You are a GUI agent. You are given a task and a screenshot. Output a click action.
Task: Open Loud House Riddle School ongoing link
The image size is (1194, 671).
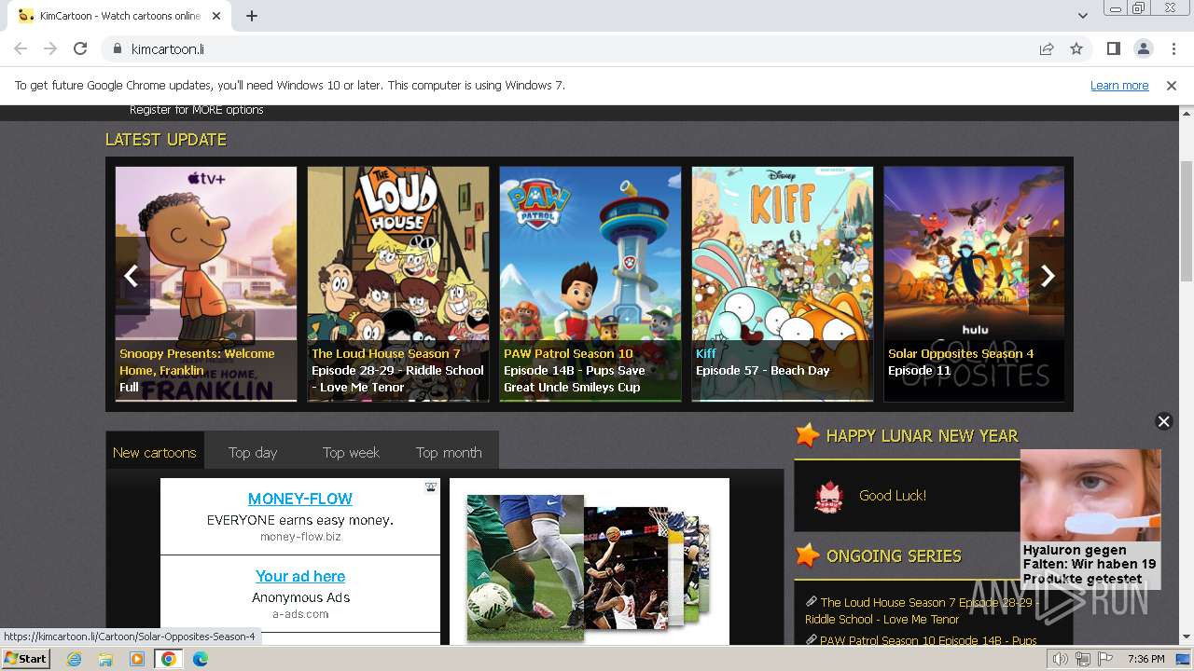coord(922,610)
